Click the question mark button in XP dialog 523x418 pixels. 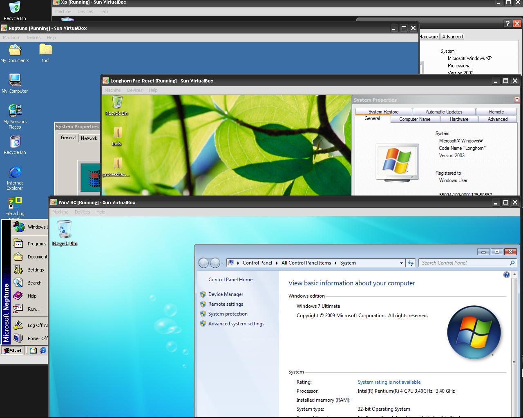[x=507, y=24]
